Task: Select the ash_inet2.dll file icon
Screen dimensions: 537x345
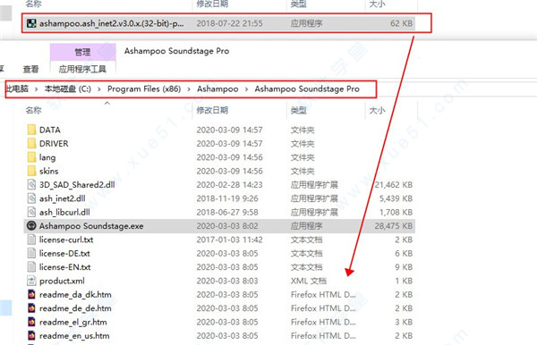Action: pos(31,198)
